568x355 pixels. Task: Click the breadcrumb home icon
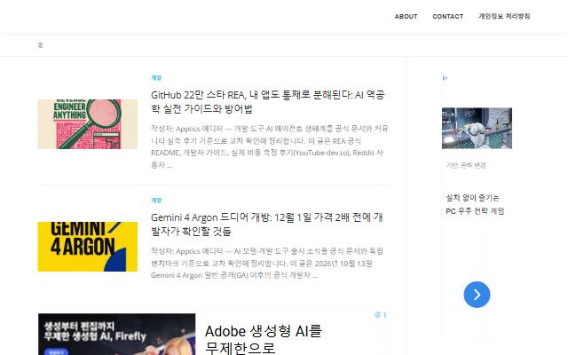point(40,45)
